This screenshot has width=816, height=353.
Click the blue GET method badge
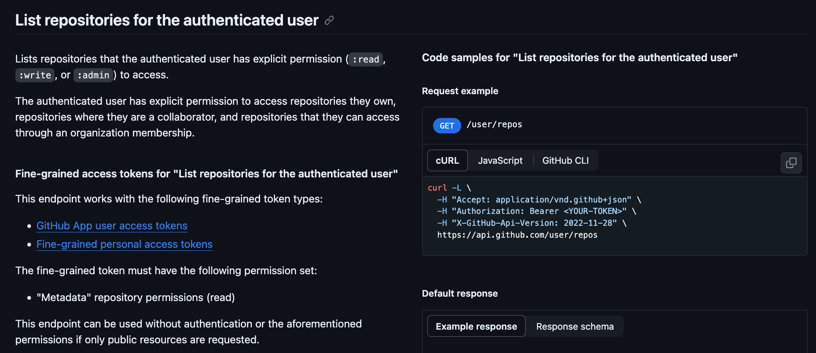(447, 126)
